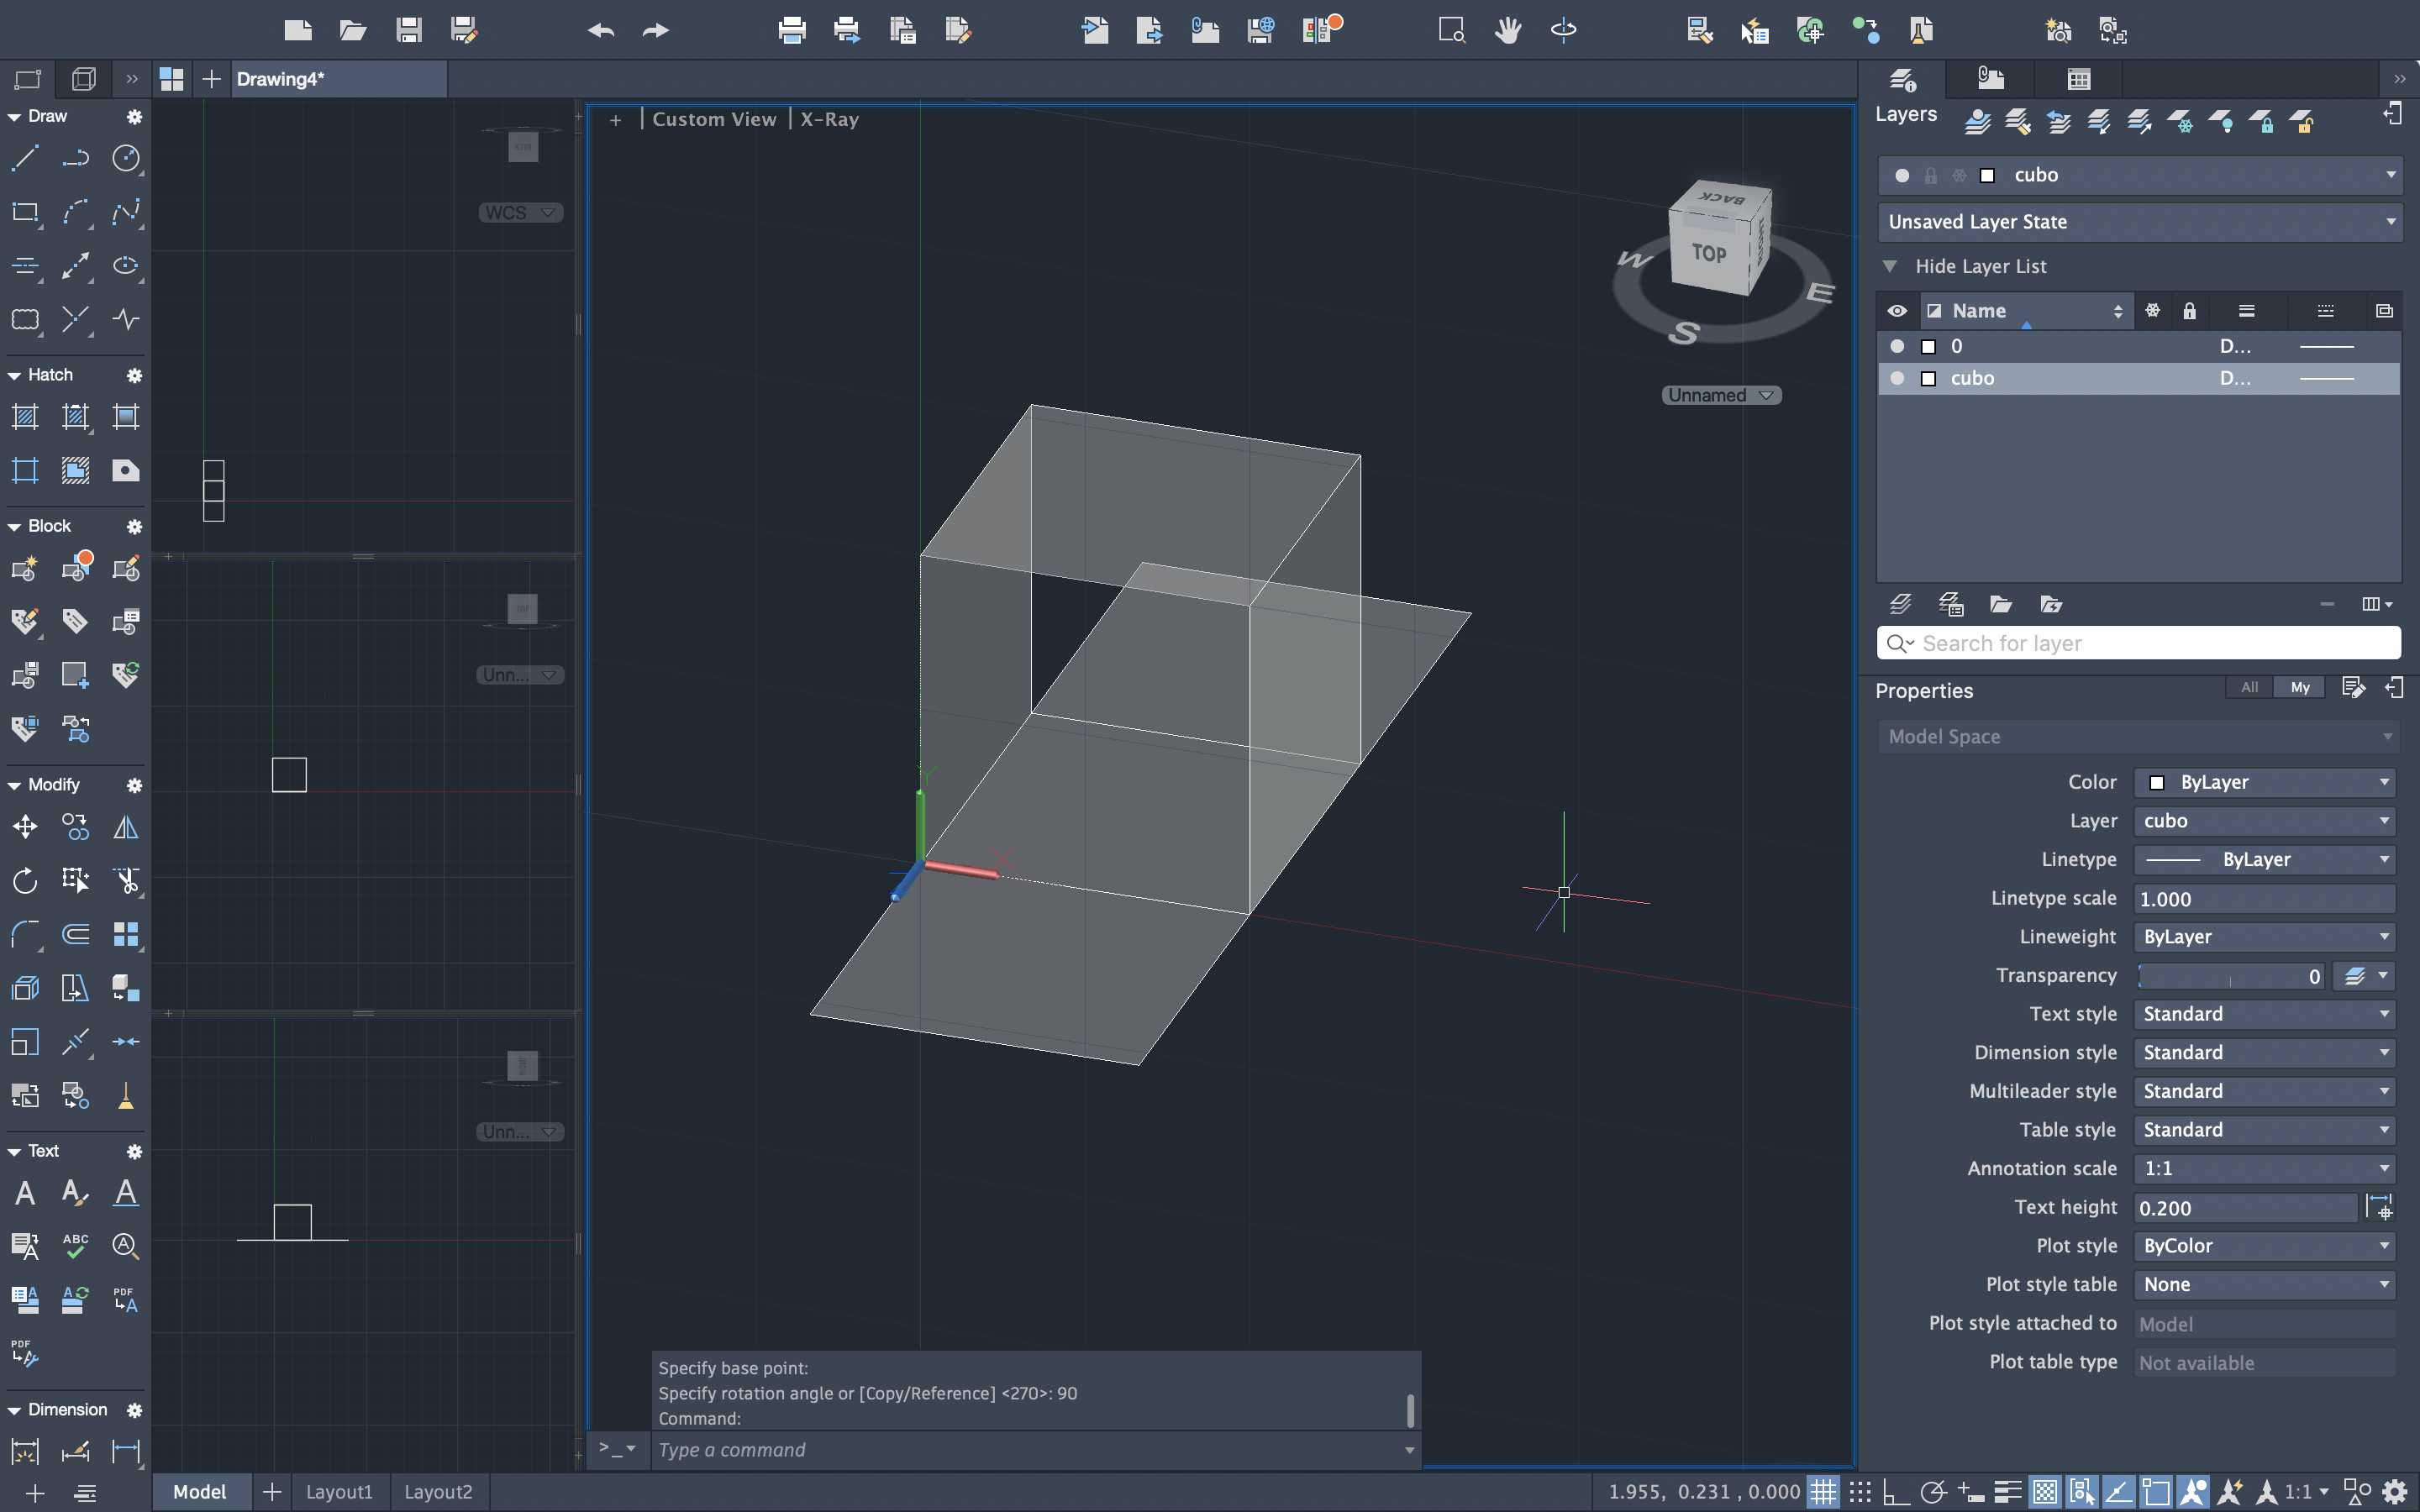Open a drawing with folder icon
The width and height of the screenshot is (2420, 1512).
pyautogui.click(x=352, y=30)
